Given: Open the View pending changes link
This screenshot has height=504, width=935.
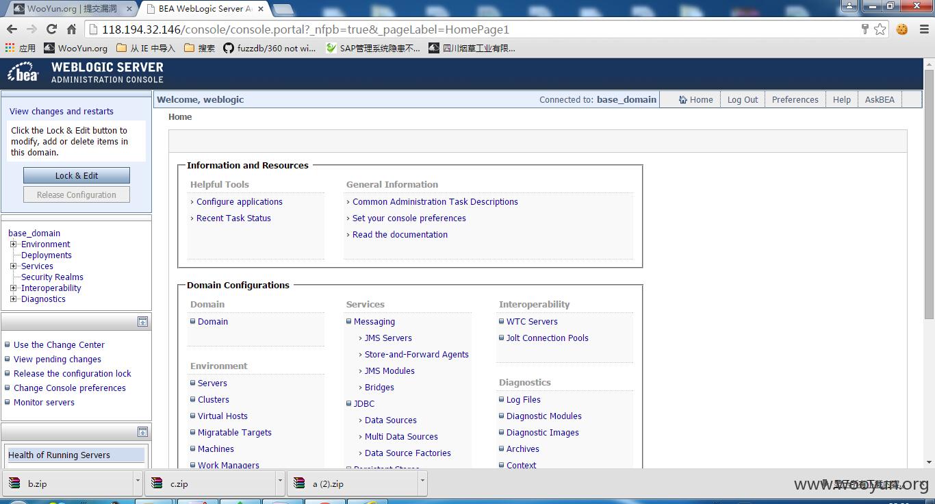Looking at the screenshot, I should pyautogui.click(x=57, y=359).
